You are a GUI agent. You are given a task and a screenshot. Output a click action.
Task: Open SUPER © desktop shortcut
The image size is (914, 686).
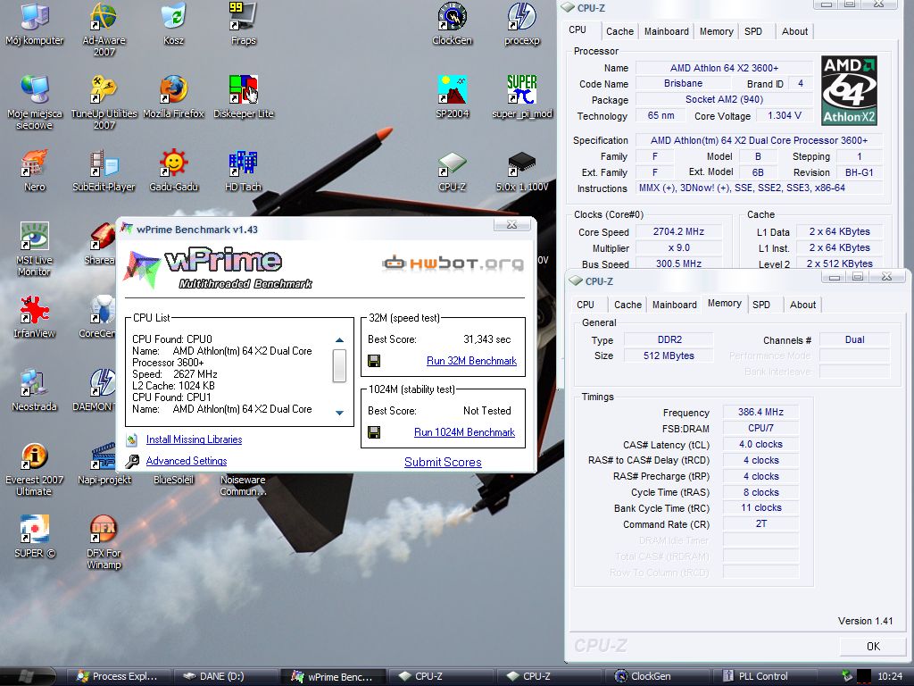coord(35,537)
